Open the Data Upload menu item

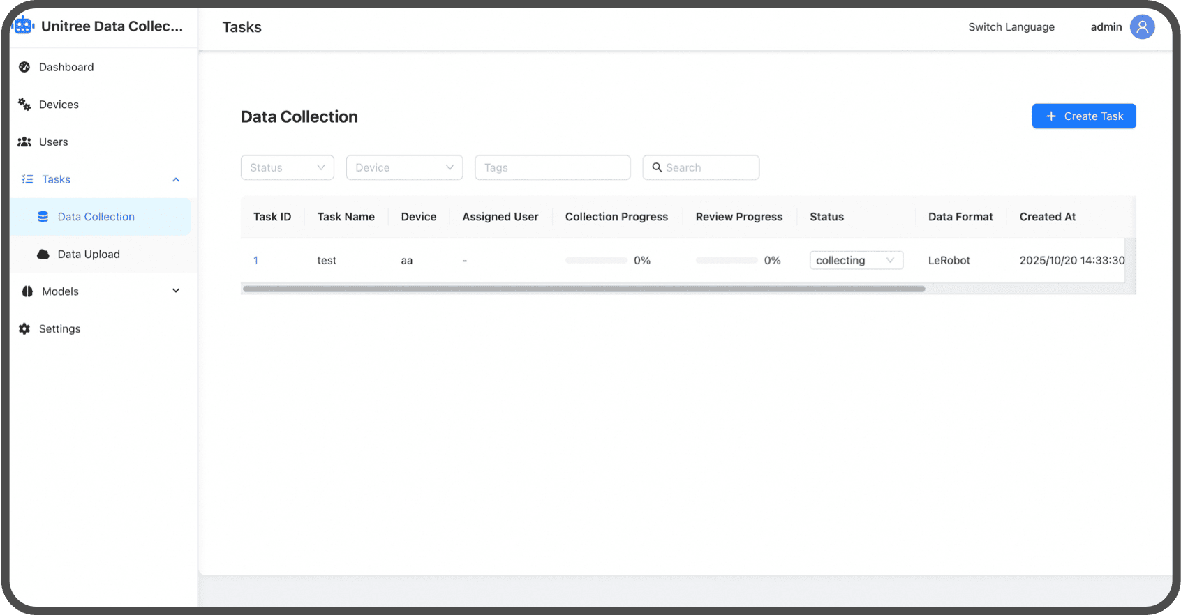point(89,255)
